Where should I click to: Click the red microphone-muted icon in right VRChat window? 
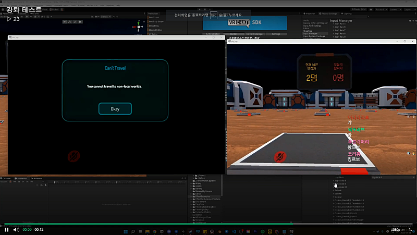tap(280, 156)
